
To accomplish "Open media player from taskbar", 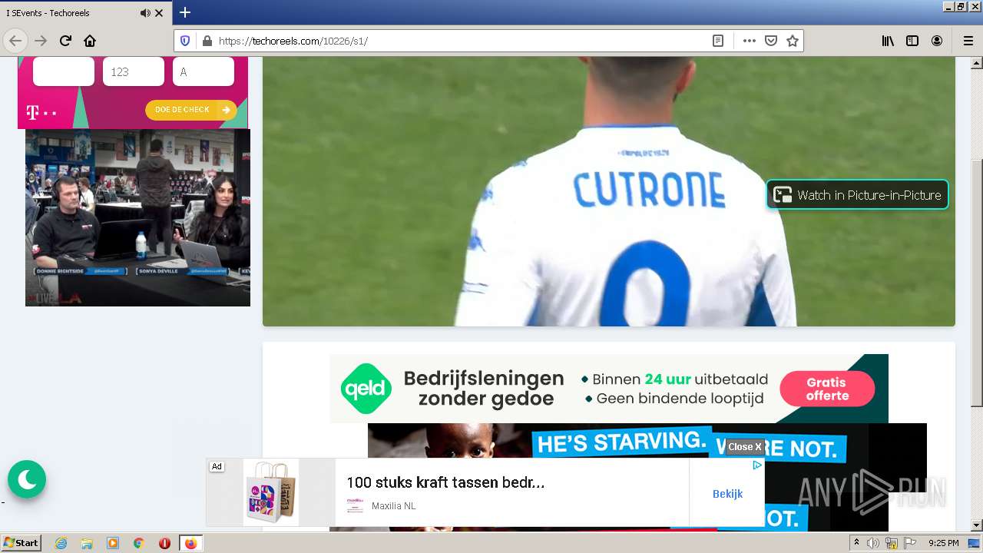I will pyautogui.click(x=113, y=543).
